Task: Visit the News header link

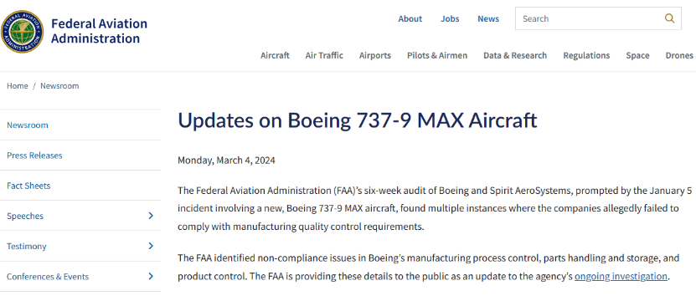Action: (x=488, y=18)
